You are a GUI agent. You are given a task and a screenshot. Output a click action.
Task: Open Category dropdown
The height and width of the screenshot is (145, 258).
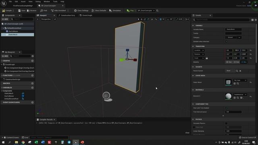click(x=233, y=37)
